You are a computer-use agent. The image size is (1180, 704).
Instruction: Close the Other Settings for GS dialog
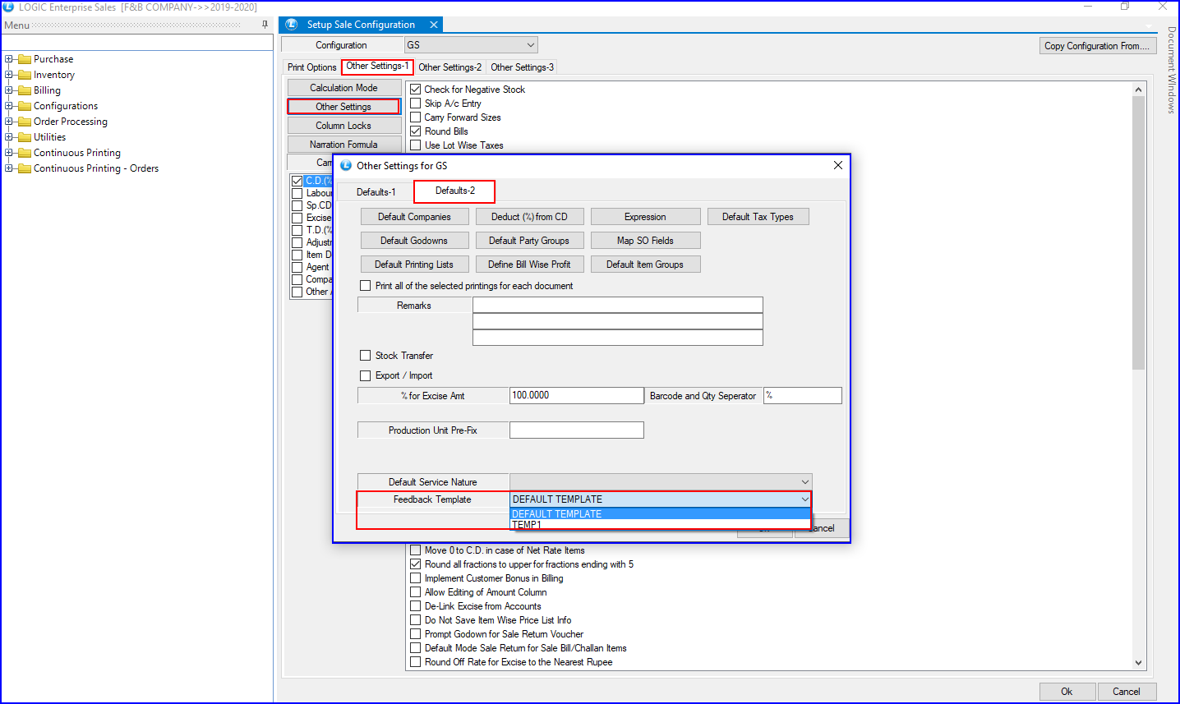coord(837,165)
